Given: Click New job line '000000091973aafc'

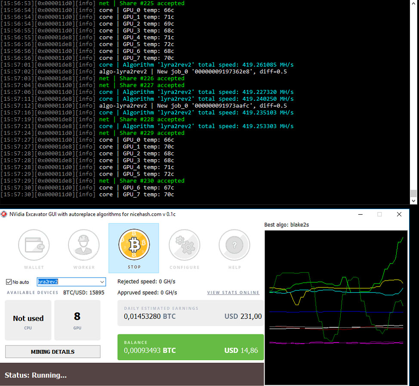Looking at the screenshot, I should 144,106.
